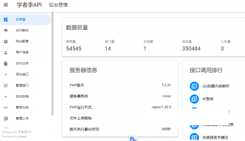Select 管理公告 in the sidebar
This screenshot has width=245, height=141.
click(26, 118)
